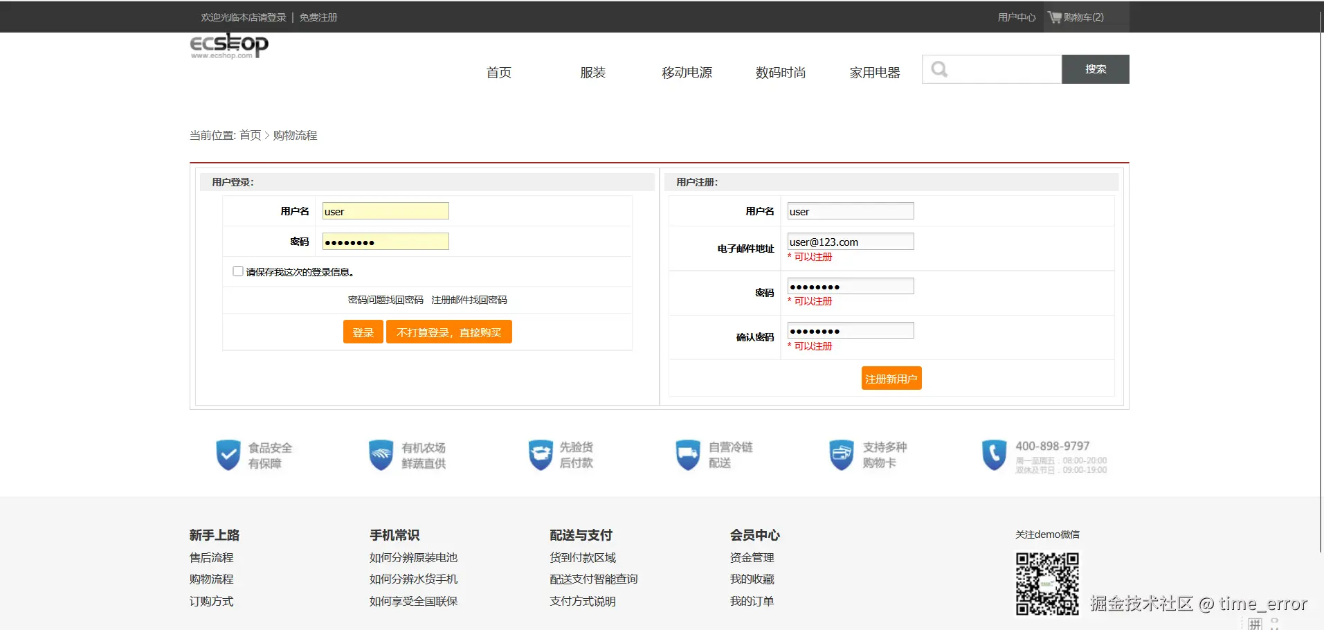Focus the registration 密码 field
Viewport: 1324px width, 630px height.
pyautogui.click(x=851, y=286)
